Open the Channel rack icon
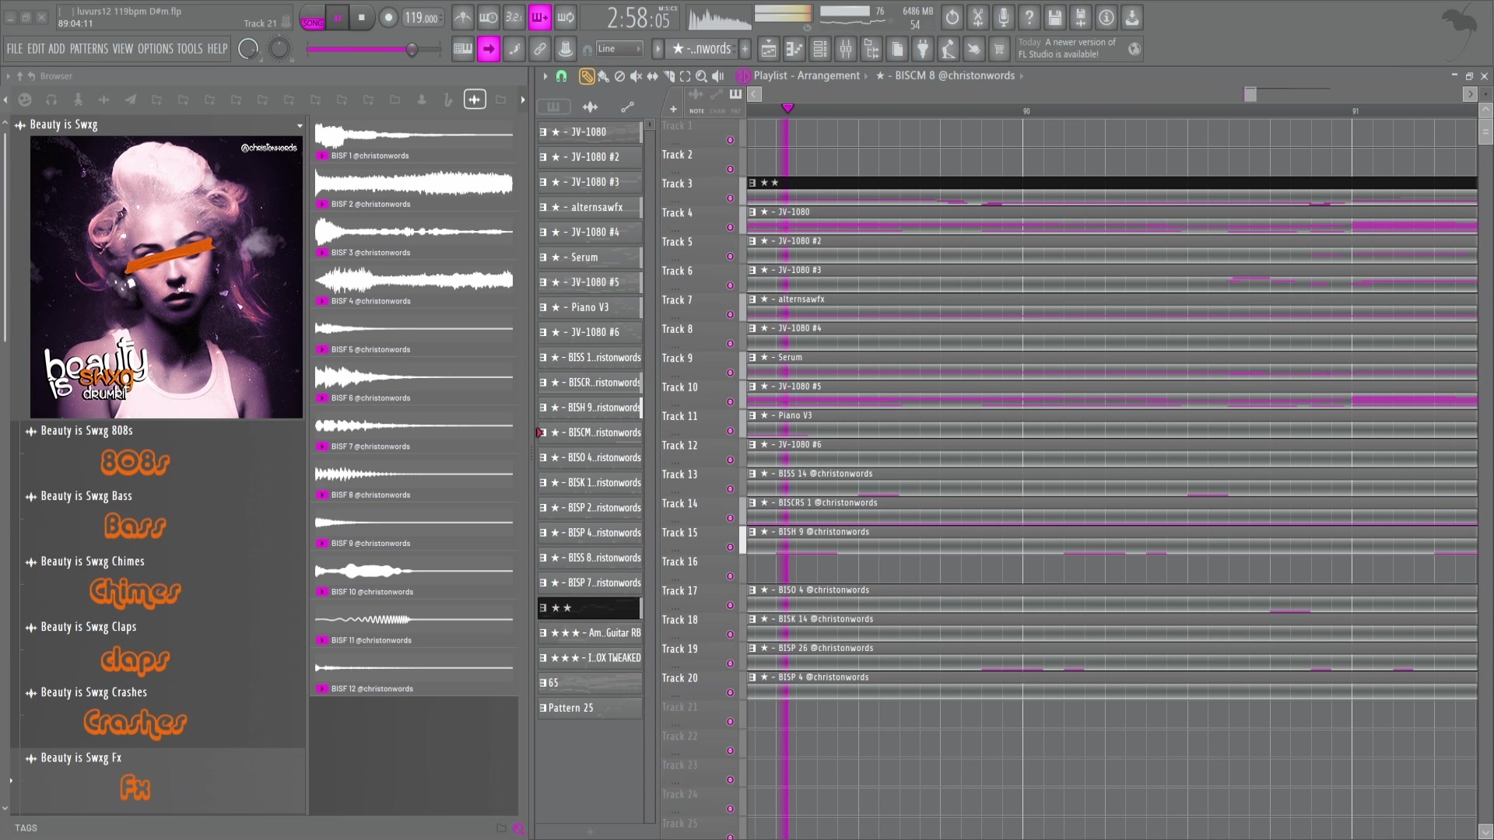Viewport: 1494px width, 840px height. click(820, 49)
